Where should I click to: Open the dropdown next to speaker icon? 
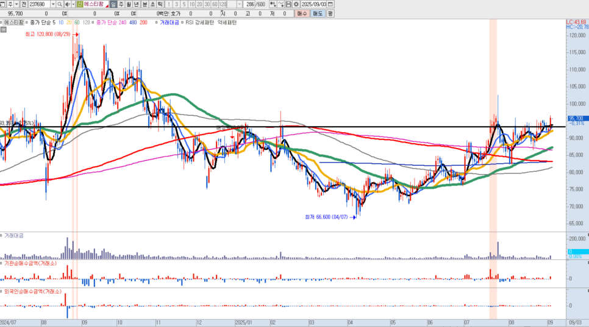coord(73,4)
